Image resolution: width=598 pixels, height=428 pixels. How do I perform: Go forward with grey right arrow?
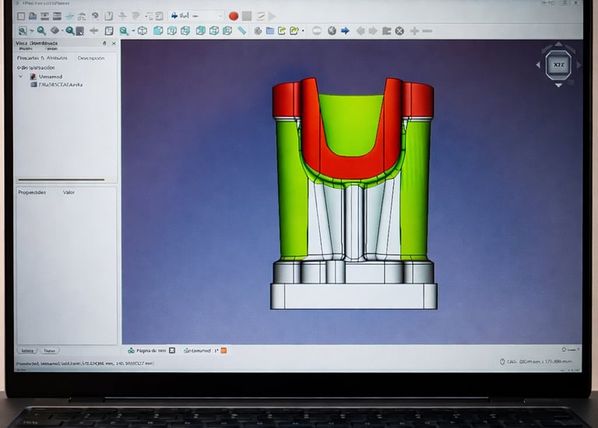click(x=374, y=31)
